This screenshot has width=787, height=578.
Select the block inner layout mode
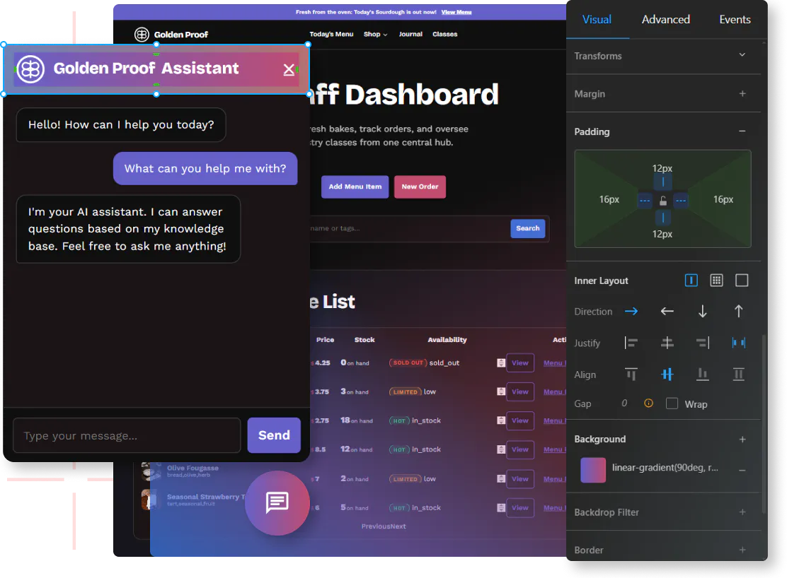[x=742, y=281]
